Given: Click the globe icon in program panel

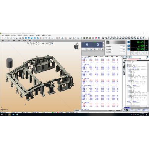Looking at the screenshot, I should click(147, 57).
